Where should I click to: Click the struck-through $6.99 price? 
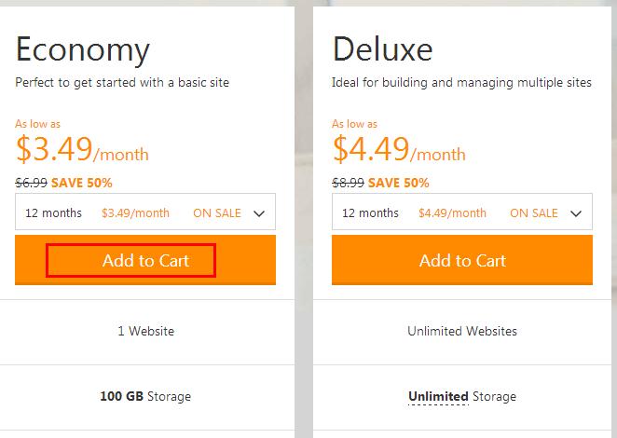pyautogui.click(x=31, y=183)
